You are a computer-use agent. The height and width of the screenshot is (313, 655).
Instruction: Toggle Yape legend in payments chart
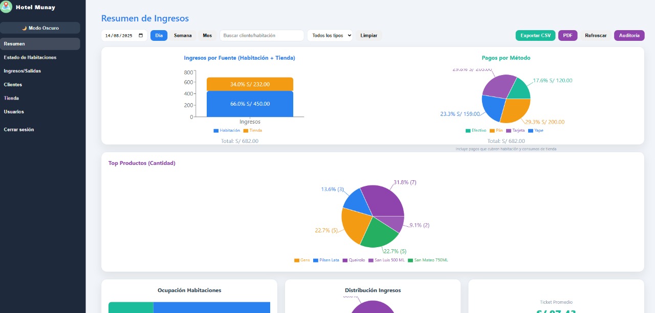536,131
